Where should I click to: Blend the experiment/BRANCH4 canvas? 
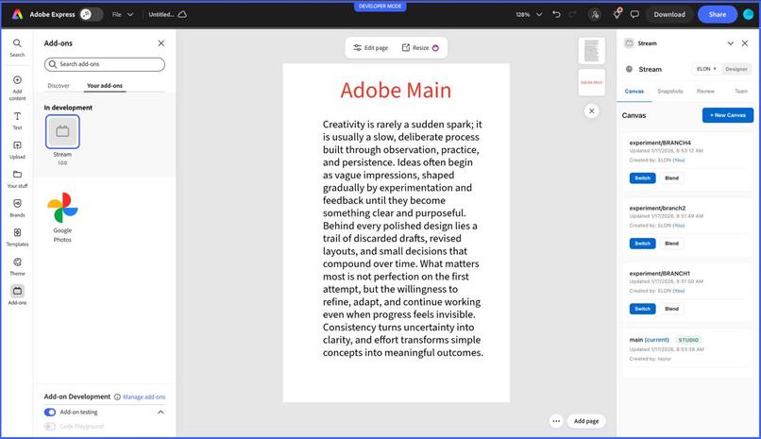coord(671,178)
